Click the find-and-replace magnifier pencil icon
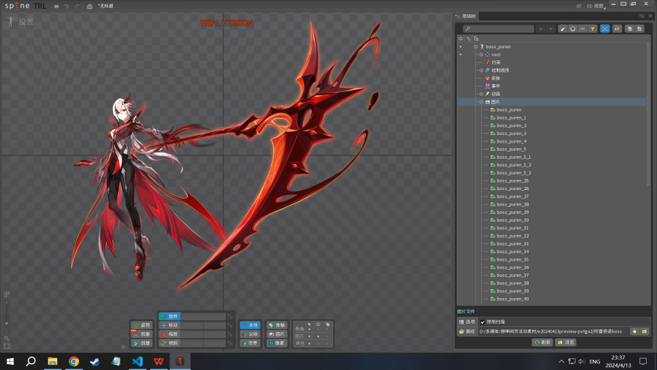 pyautogui.click(x=617, y=29)
